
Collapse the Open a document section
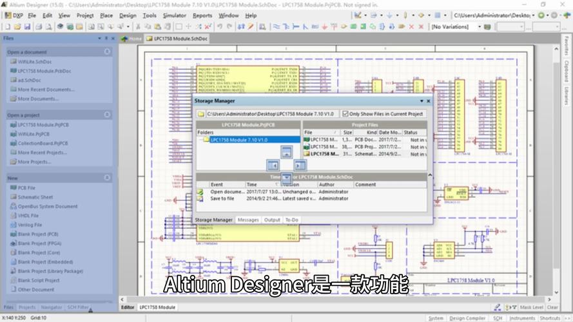107,52
